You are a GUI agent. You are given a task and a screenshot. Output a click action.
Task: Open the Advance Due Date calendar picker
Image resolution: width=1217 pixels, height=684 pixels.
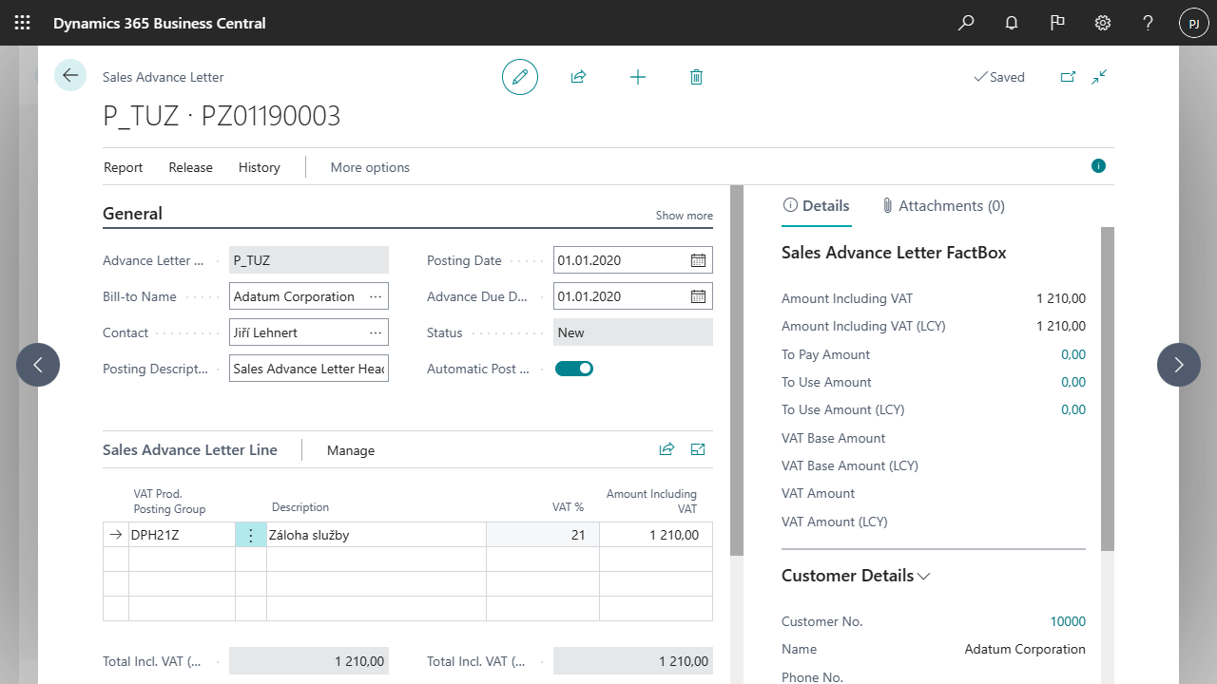pyautogui.click(x=698, y=296)
